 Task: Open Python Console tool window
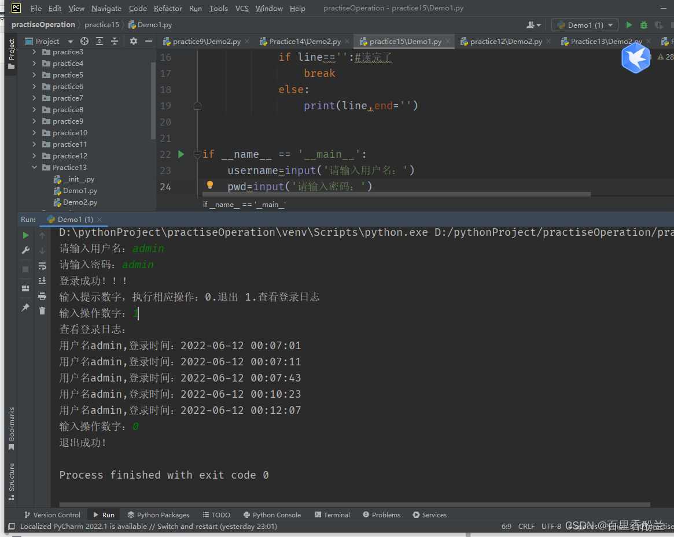(x=272, y=514)
